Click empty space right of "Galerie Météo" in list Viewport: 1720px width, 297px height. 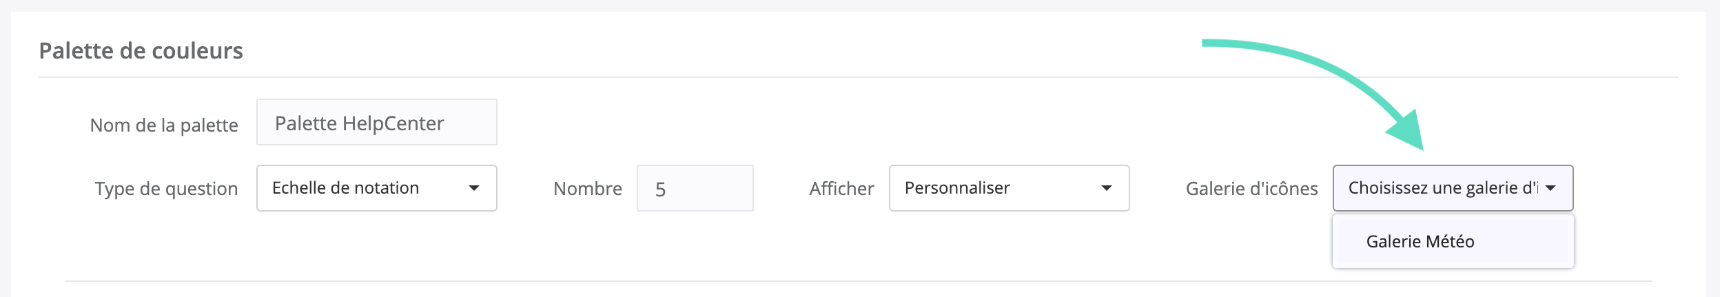pyautogui.click(x=1530, y=242)
